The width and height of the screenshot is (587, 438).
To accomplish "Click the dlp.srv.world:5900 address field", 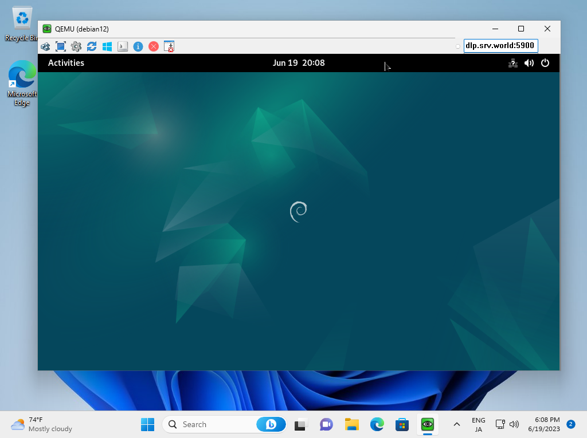I will (x=500, y=46).
